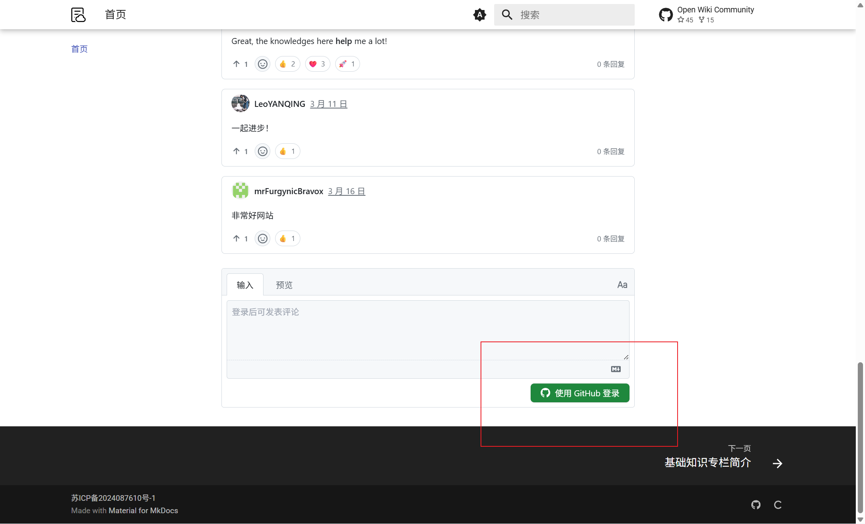
Task: Click thumbs up reaction on mrFurgynicBravox's comment
Action: [288, 239]
